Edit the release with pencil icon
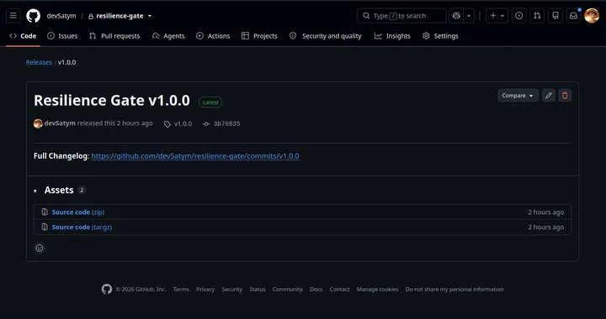Viewport: 606px width, 319px height. point(549,96)
